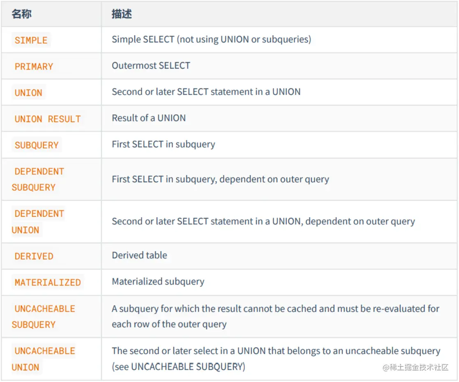Screen dimensions: 459x382
Task: Select the PRIMARY select type label
Action: [34, 67]
